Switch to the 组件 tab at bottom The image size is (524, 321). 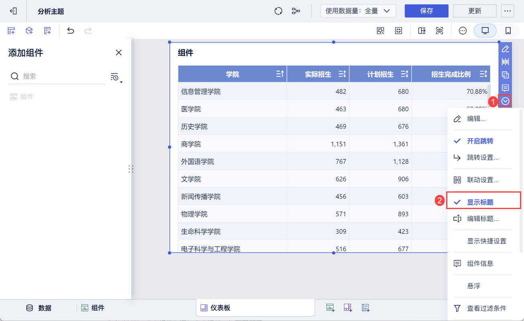click(93, 308)
